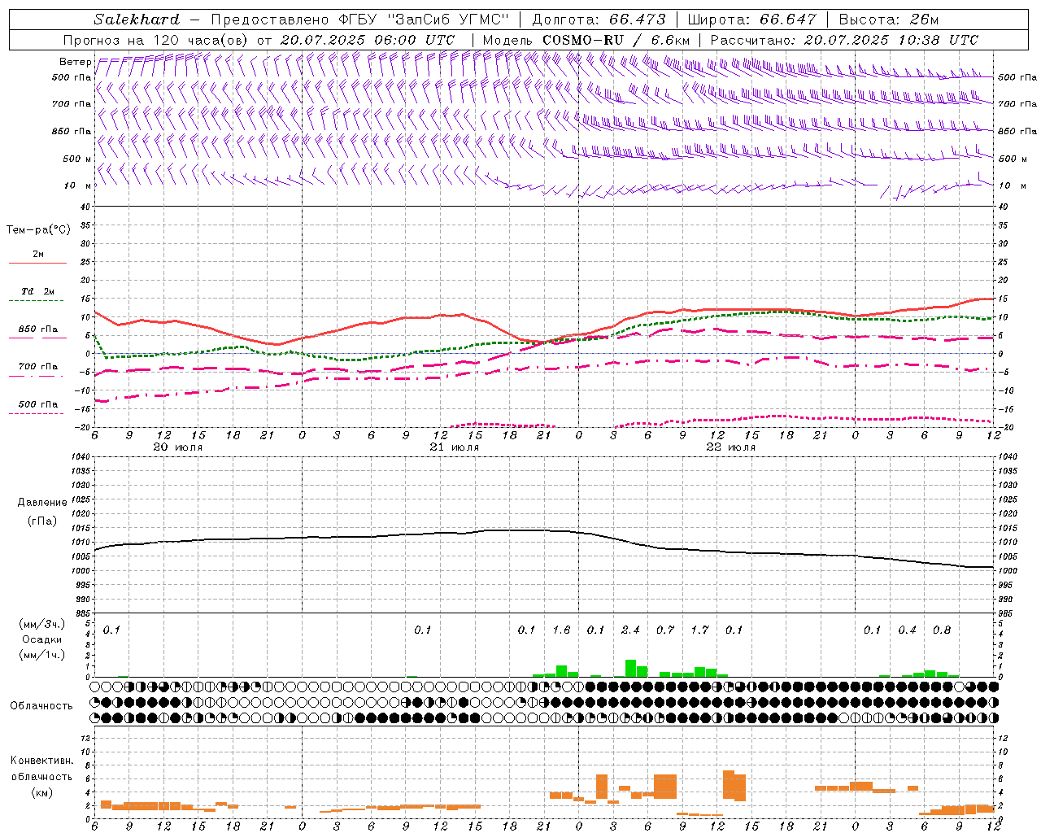Click the 2.4 precipitation total
Screen dimensions: 1041x833
(x=630, y=630)
